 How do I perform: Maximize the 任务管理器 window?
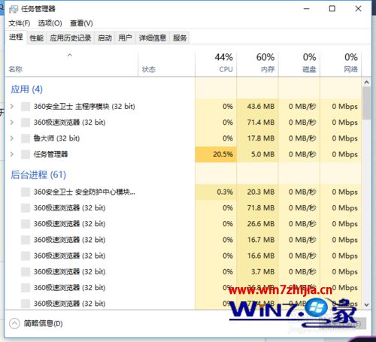click(x=332, y=9)
